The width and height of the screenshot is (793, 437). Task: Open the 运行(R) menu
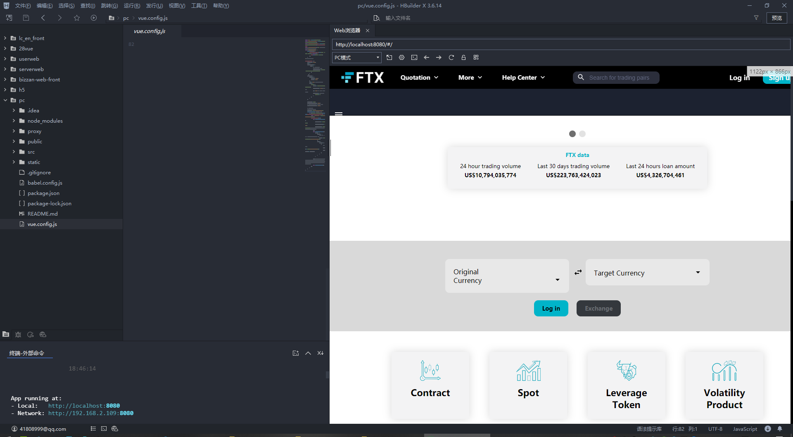click(132, 5)
